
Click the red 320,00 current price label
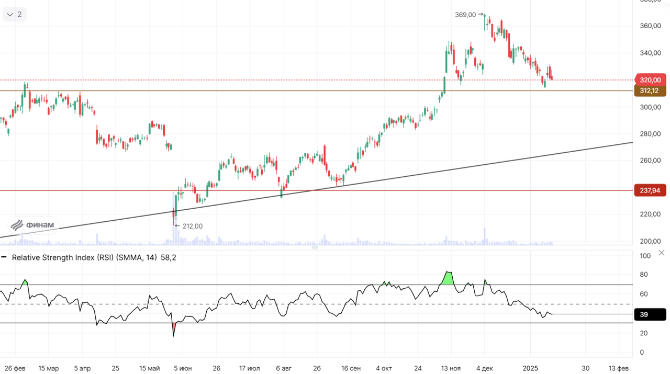click(x=650, y=80)
